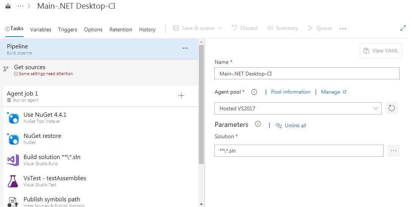Click the Some settings need attention warning

[44, 74]
